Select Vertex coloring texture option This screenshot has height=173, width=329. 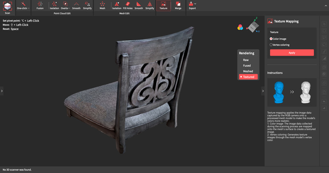(x=280, y=45)
